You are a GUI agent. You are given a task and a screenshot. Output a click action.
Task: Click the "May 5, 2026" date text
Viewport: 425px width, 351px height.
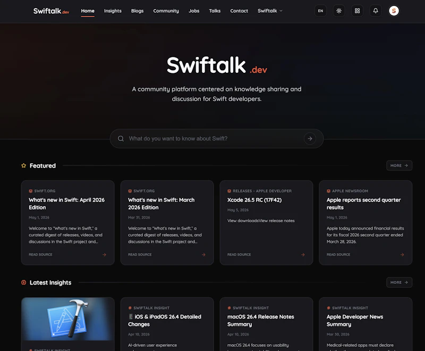pyautogui.click(x=237, y=210)
